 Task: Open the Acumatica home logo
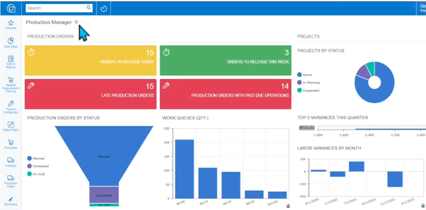[x=10, y=8]
